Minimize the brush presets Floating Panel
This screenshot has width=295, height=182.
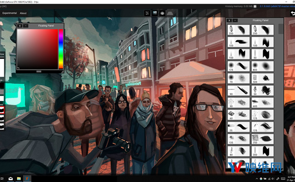235,20
